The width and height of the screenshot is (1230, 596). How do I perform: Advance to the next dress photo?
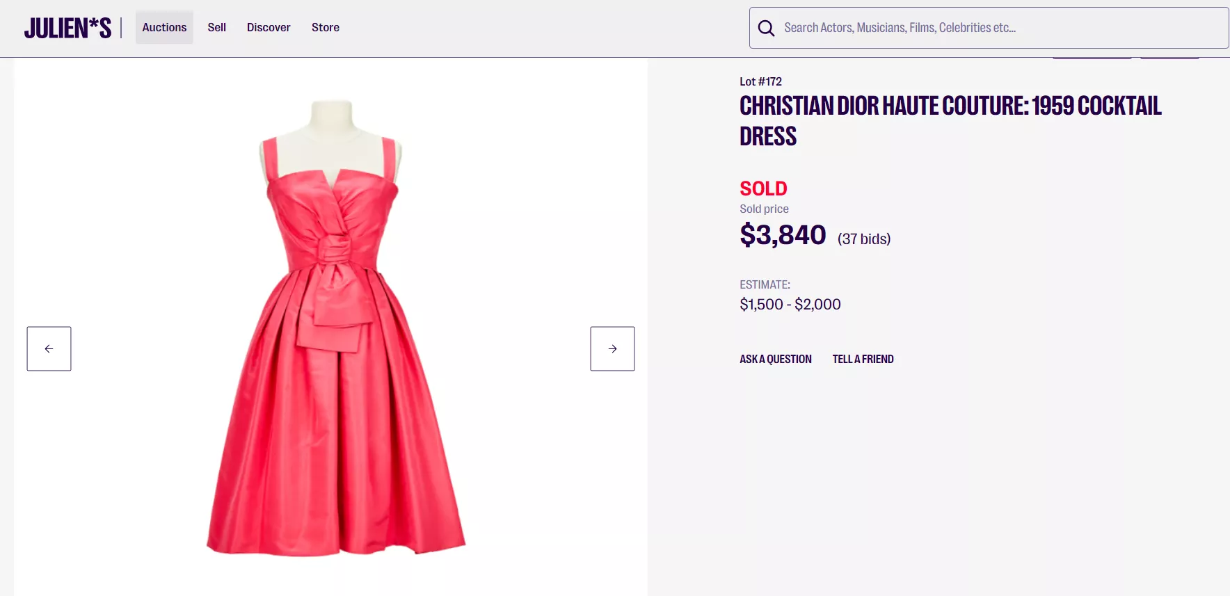click(612, 348)
